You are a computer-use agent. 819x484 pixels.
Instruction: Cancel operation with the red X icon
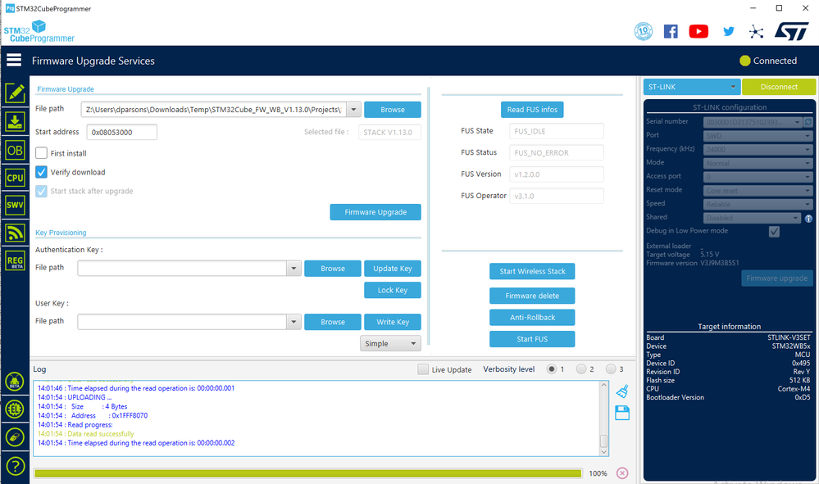pos(622,473)
